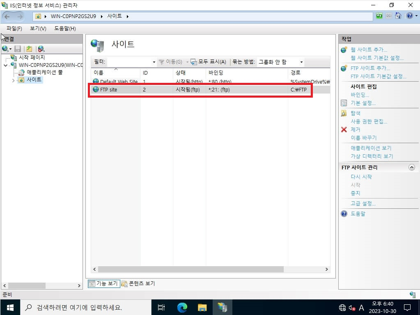This screenshot has width=420, height=315.
Task: Click 웹 사이트 기본값 설정 link
Action: (377, 58)
